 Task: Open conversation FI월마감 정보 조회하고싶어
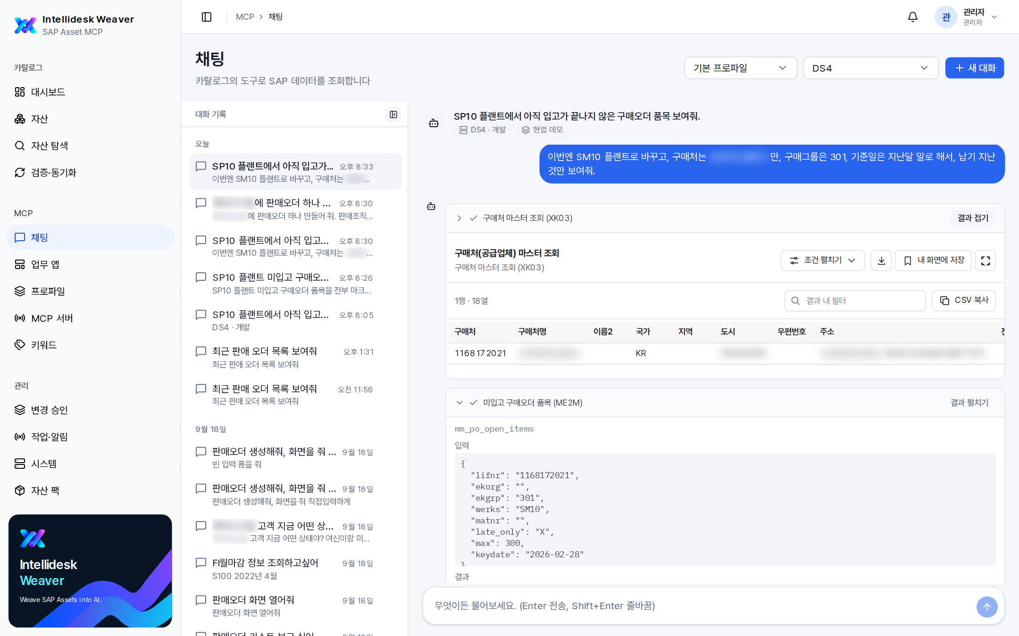point(295,569)
